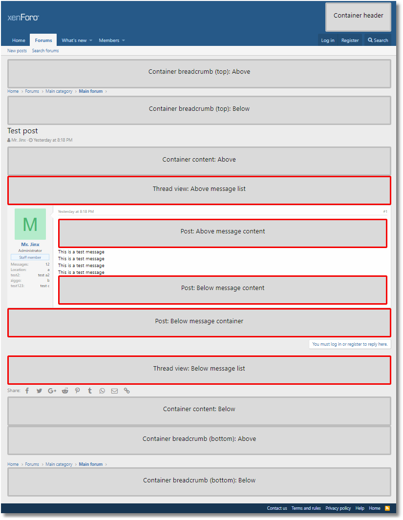Expand the What's new dropdown arrow

(x=91, y=41)
